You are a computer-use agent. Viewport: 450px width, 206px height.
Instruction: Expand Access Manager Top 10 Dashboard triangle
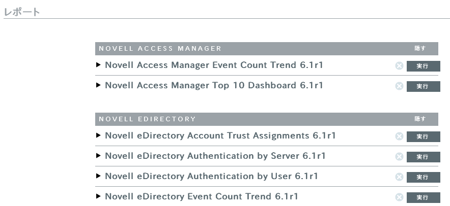point(98,86)
